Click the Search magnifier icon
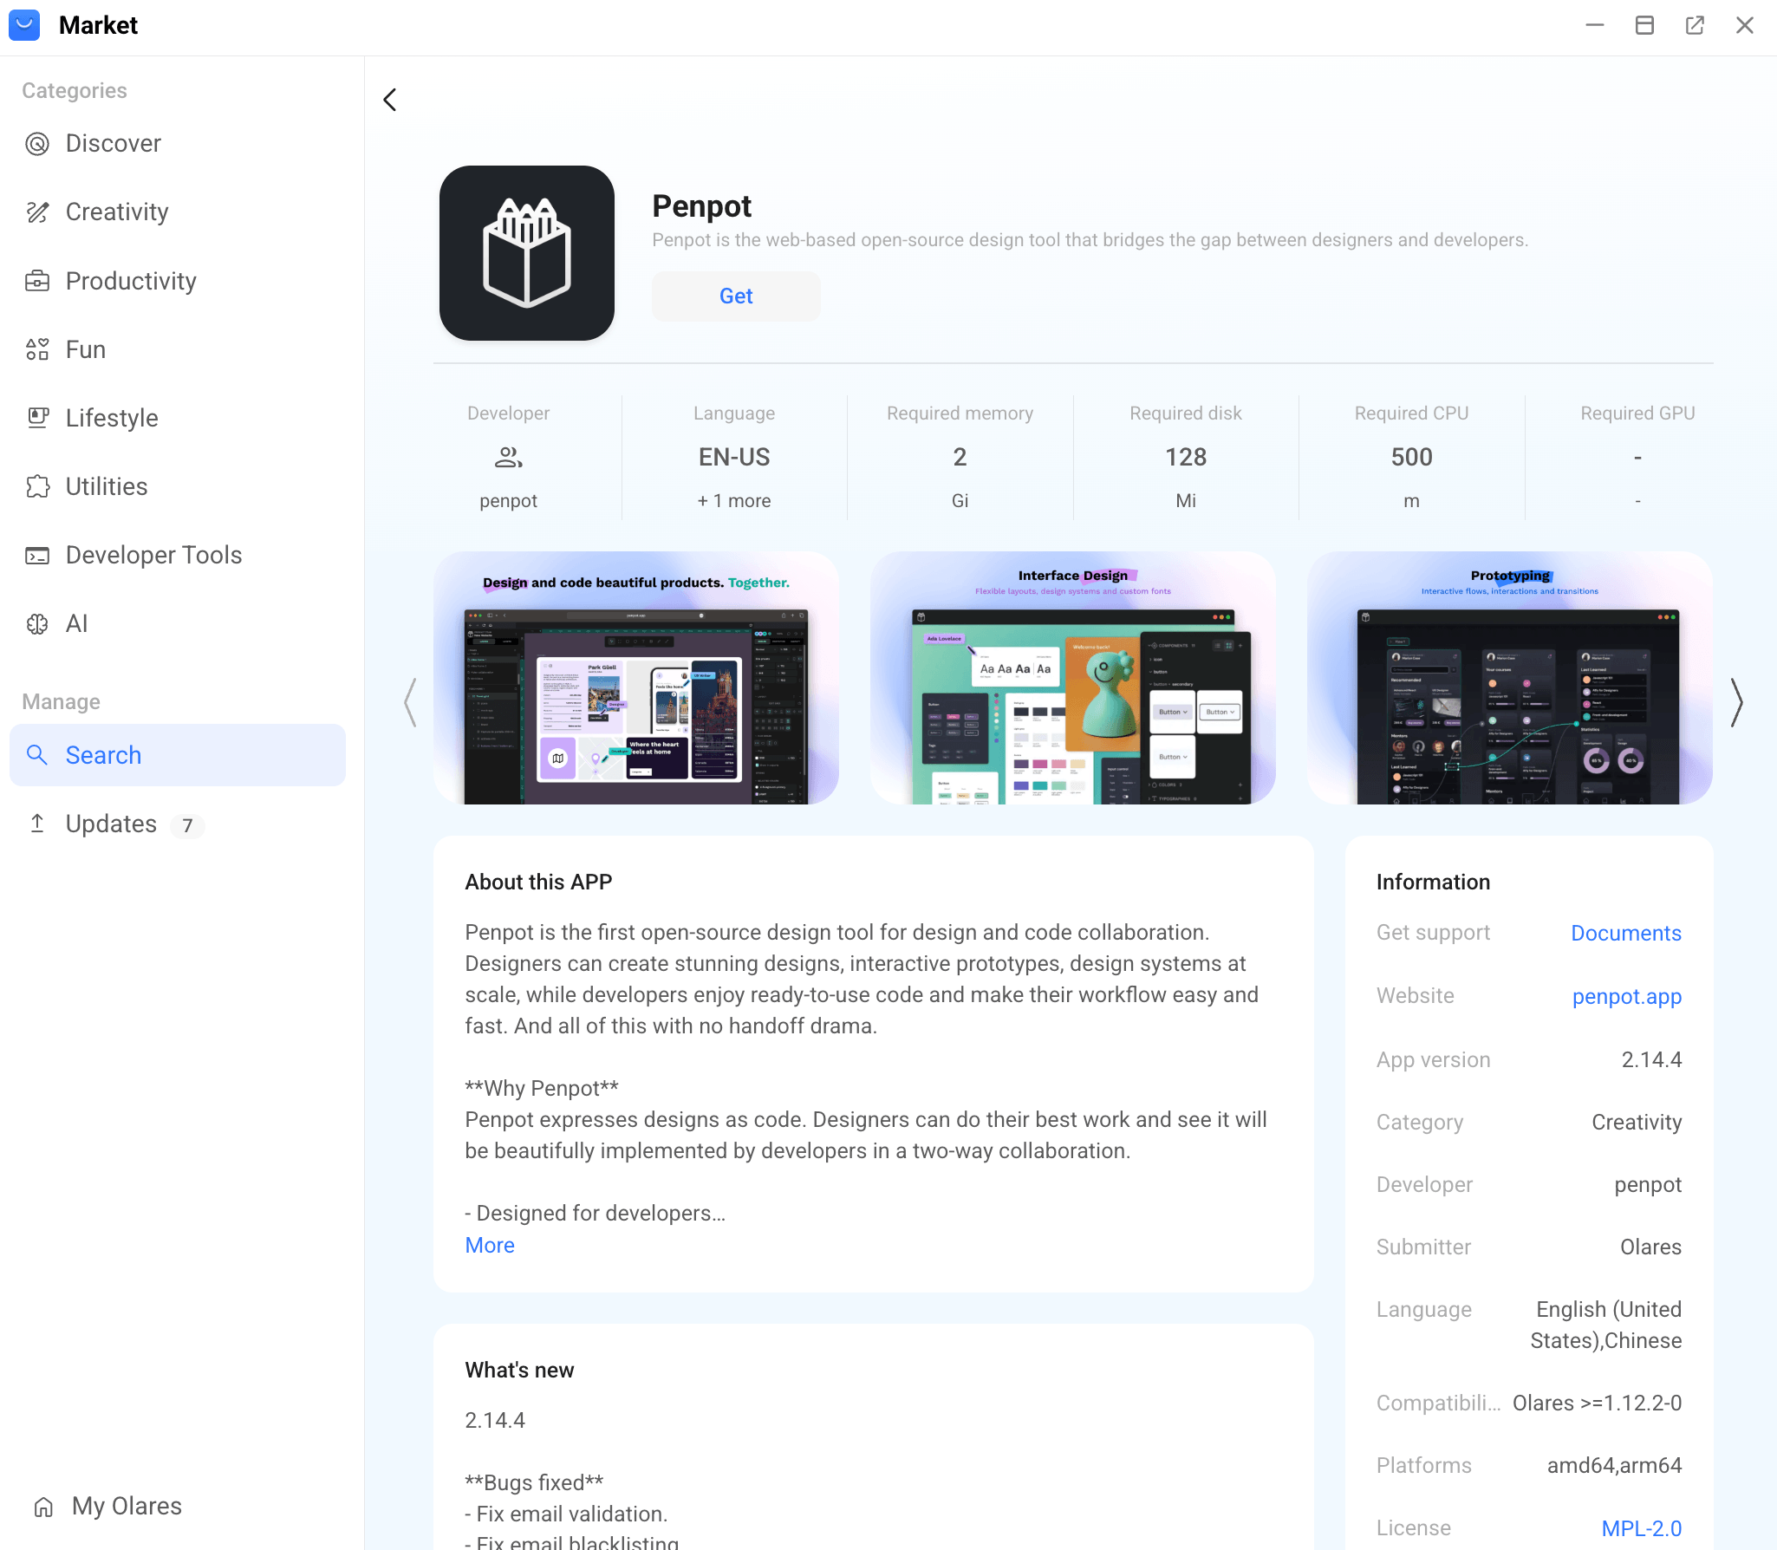This screenshot has height=1550, width=1777. point(37,755)
